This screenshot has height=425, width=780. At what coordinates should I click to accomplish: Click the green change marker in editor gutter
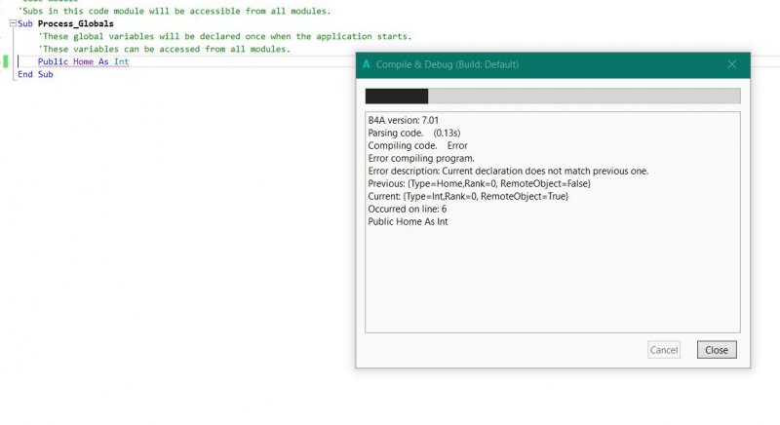(x=6, y=61)
